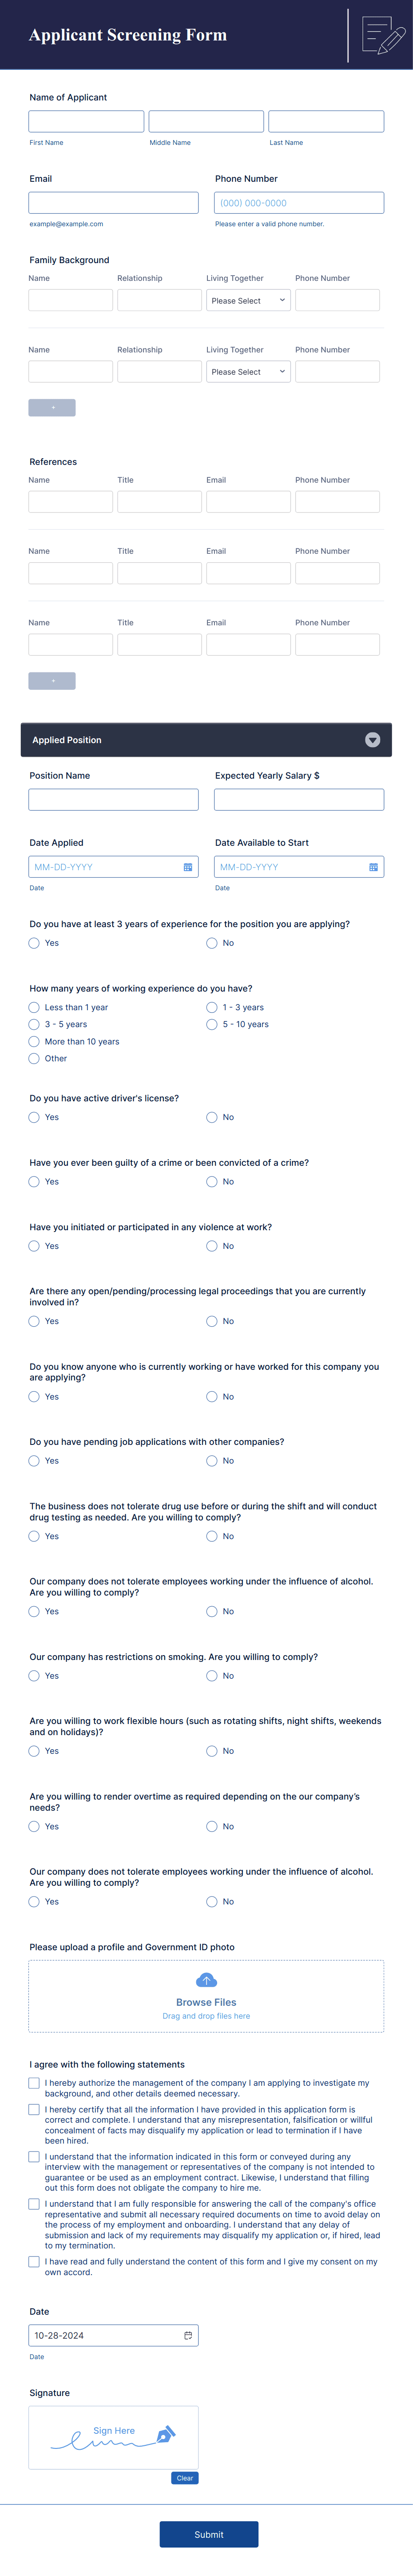This screenshot has width=413, height=2576.
Task: Click the cloud upload icon
Action: coord(206,1980)
